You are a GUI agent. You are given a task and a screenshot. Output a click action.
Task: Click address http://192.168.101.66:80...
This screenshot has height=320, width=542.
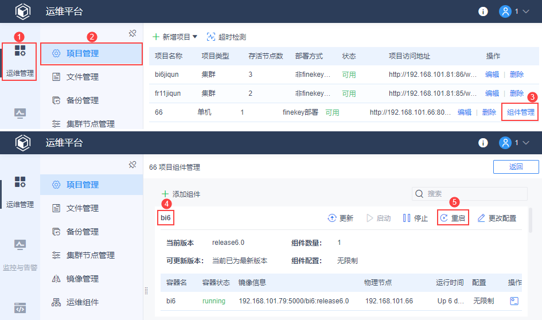coord(410,112)
